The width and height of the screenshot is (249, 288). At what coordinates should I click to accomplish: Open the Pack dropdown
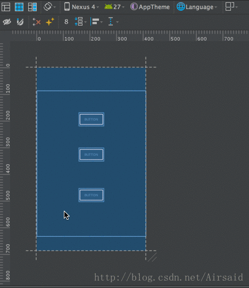80,22
